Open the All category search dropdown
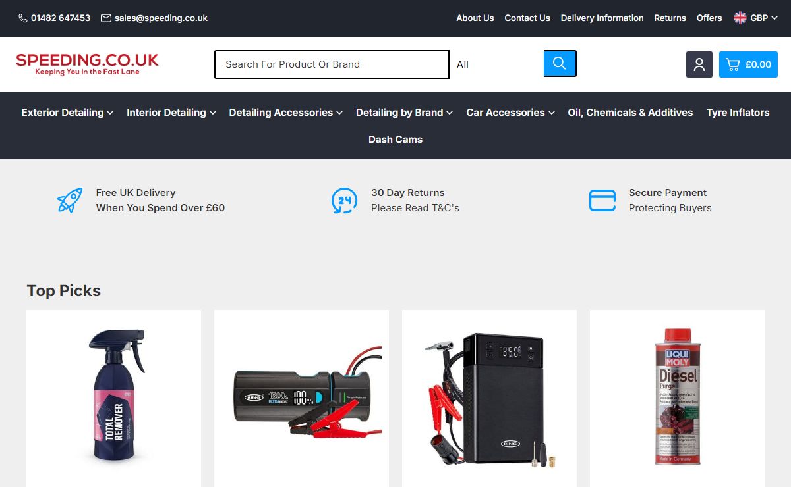This screenshot has width=791, height=487. point(496,64)
